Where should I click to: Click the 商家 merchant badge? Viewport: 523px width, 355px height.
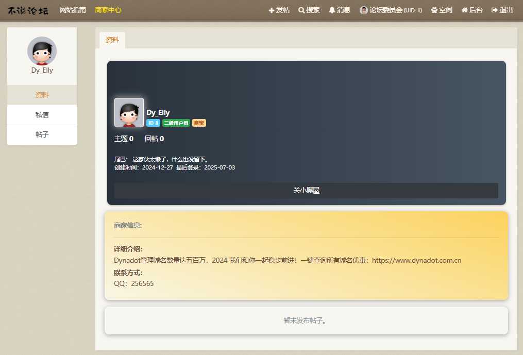(x=199, y=123)
